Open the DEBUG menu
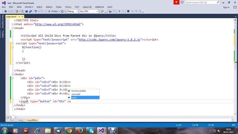238x134 pixels. point(49,7)
